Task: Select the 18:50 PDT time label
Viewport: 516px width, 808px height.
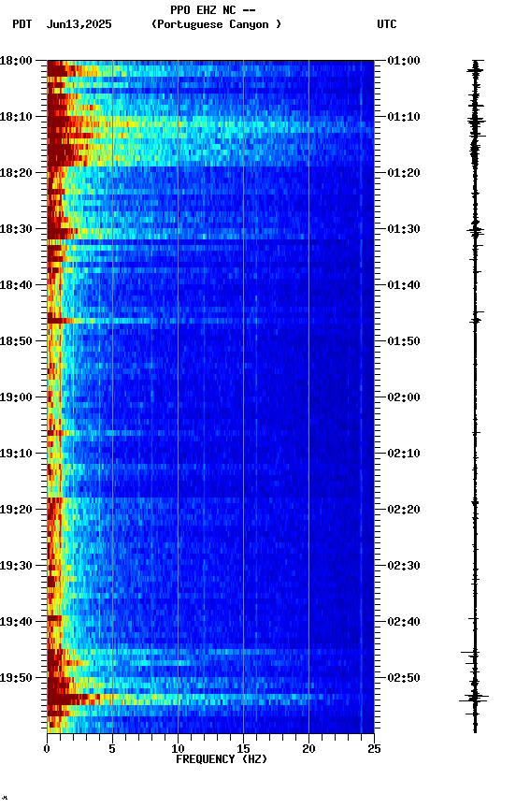Action: 16,341
